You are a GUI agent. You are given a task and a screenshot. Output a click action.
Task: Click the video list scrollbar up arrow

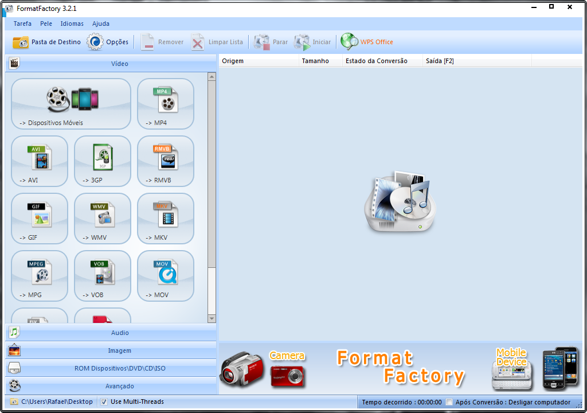[x=212, y=76]
